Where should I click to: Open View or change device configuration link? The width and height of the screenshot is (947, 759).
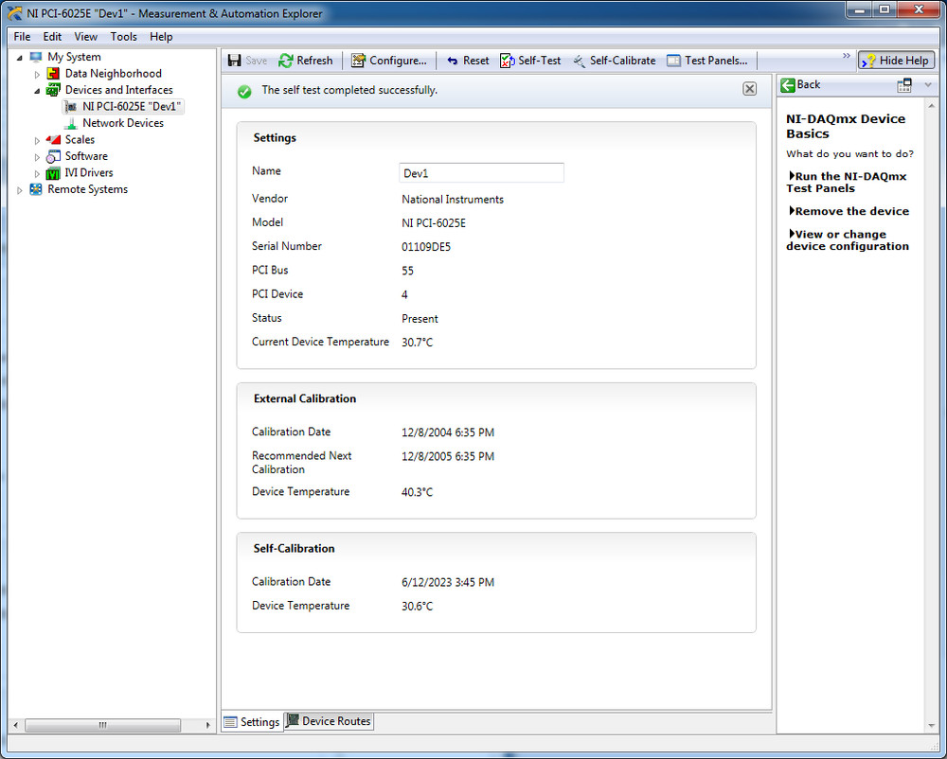848,240
